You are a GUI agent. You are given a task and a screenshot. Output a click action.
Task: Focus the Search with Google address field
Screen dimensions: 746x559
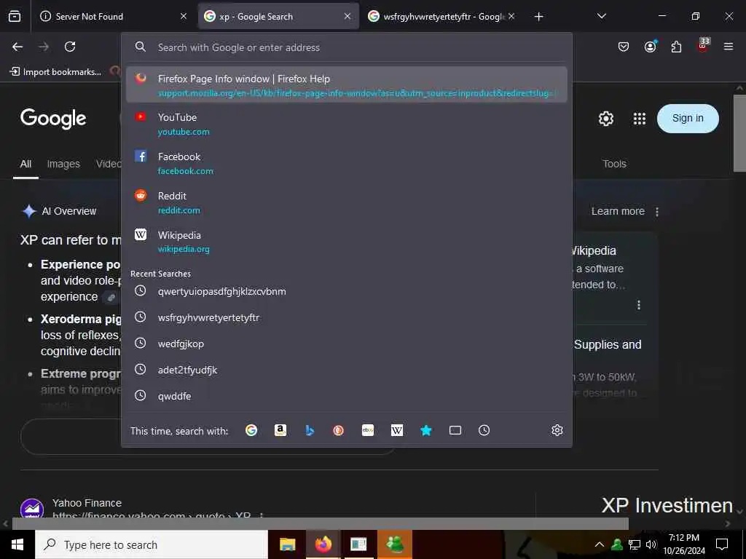click(346, 47)
